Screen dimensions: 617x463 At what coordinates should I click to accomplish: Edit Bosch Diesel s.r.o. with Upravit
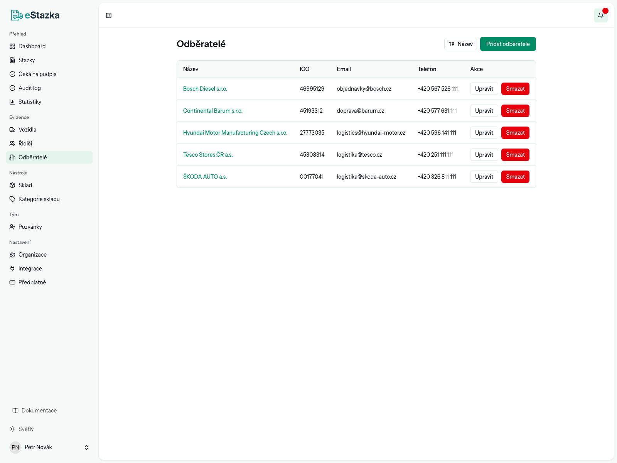click(x=484, y=89)
